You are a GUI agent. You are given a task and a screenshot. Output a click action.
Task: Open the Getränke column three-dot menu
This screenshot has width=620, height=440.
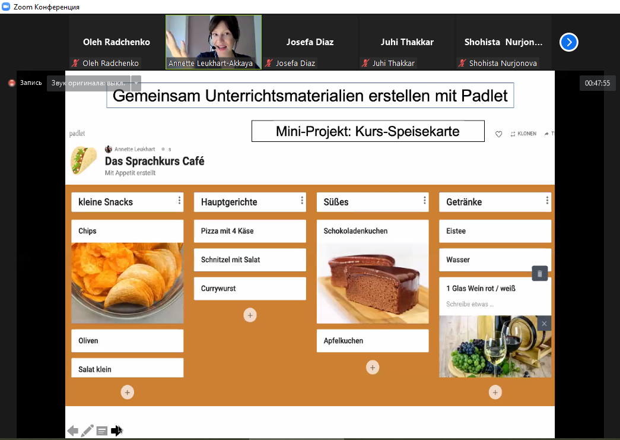(547, 201)
